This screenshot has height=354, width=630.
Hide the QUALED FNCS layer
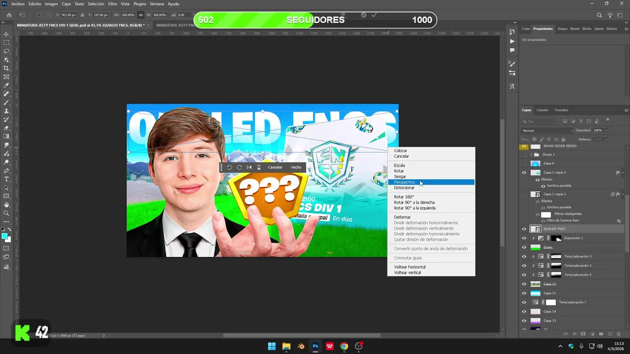pos(524,229)
